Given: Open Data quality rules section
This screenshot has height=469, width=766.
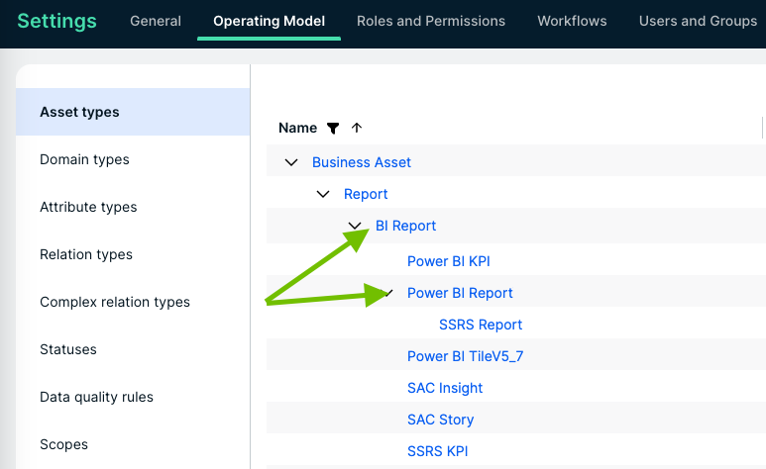Looking at the screenshot, I should tap(96, 397).
